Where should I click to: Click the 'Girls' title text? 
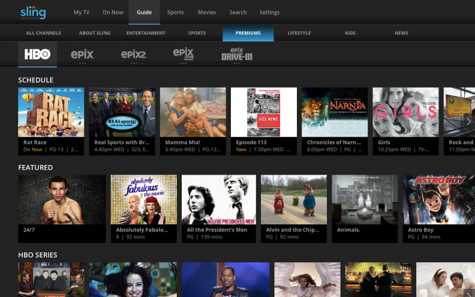click(x=384, y=142)
